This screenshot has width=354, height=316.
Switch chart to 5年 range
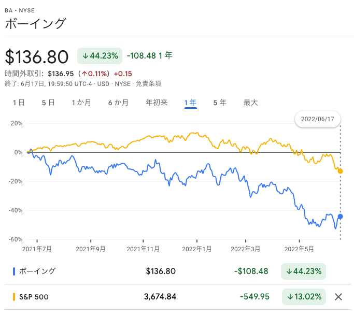coord(220,103)
